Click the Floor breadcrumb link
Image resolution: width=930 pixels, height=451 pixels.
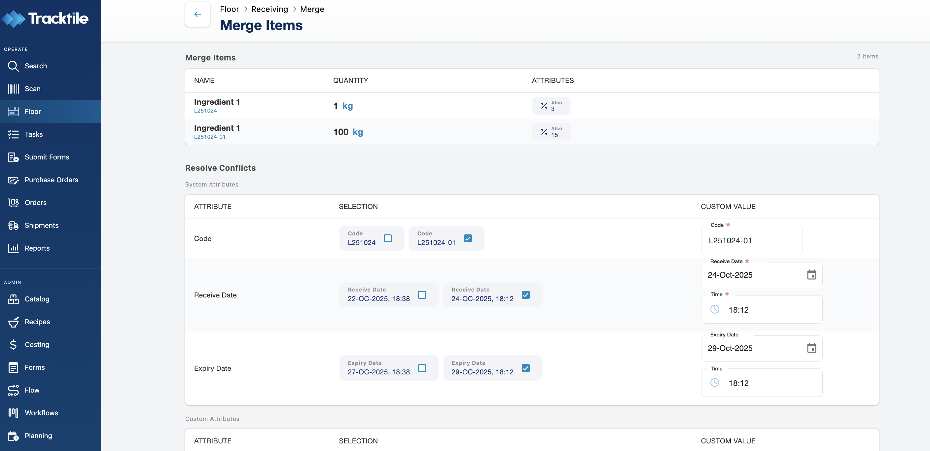tap(229, 9)
